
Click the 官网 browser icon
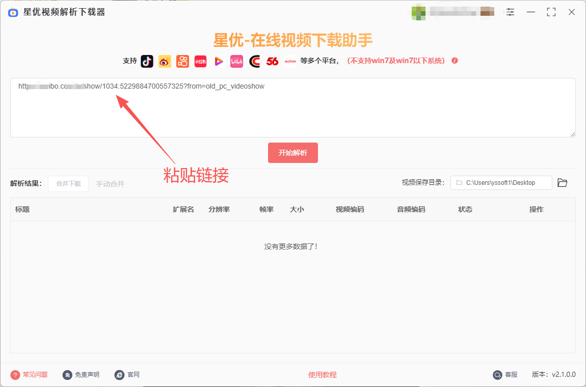tap(120, 375)
